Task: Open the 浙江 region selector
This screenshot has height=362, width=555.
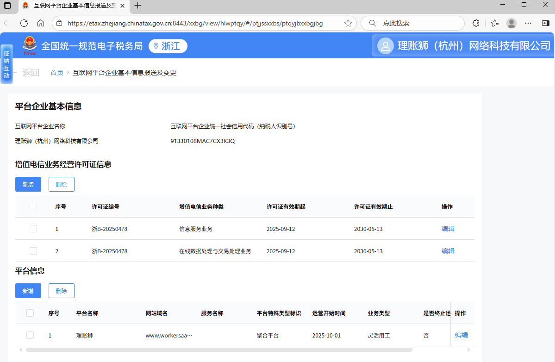Action: [168, 46]
